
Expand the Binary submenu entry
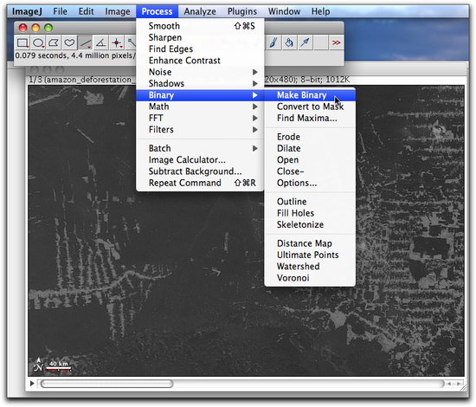point(200,95)
